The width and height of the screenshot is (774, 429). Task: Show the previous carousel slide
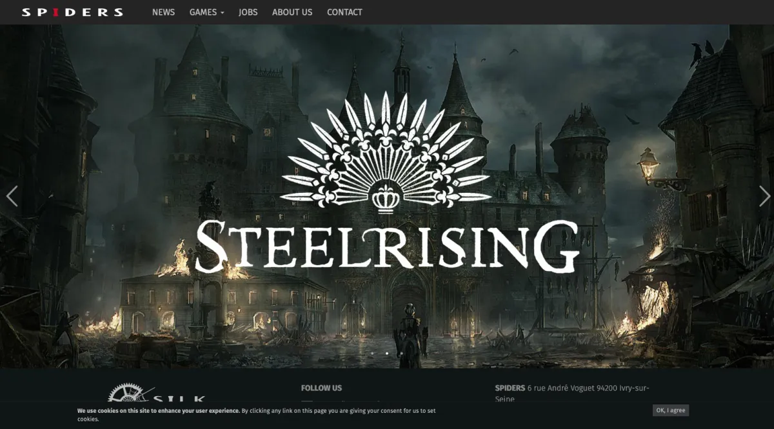coord(12,196)
